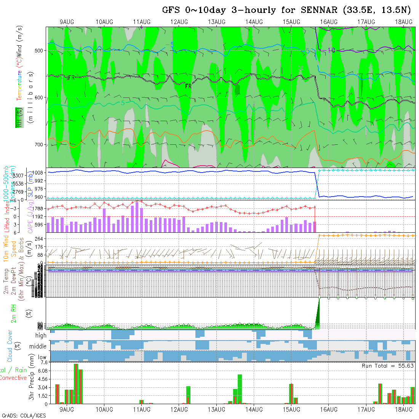Click the 600 millibar pressure axis value
The image size is (419, 419).
click(39, 98)
